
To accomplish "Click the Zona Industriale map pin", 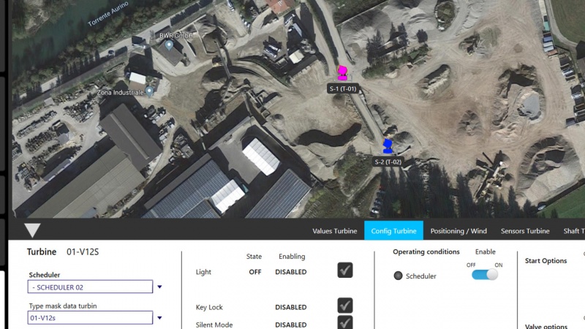I will (149, 91).
